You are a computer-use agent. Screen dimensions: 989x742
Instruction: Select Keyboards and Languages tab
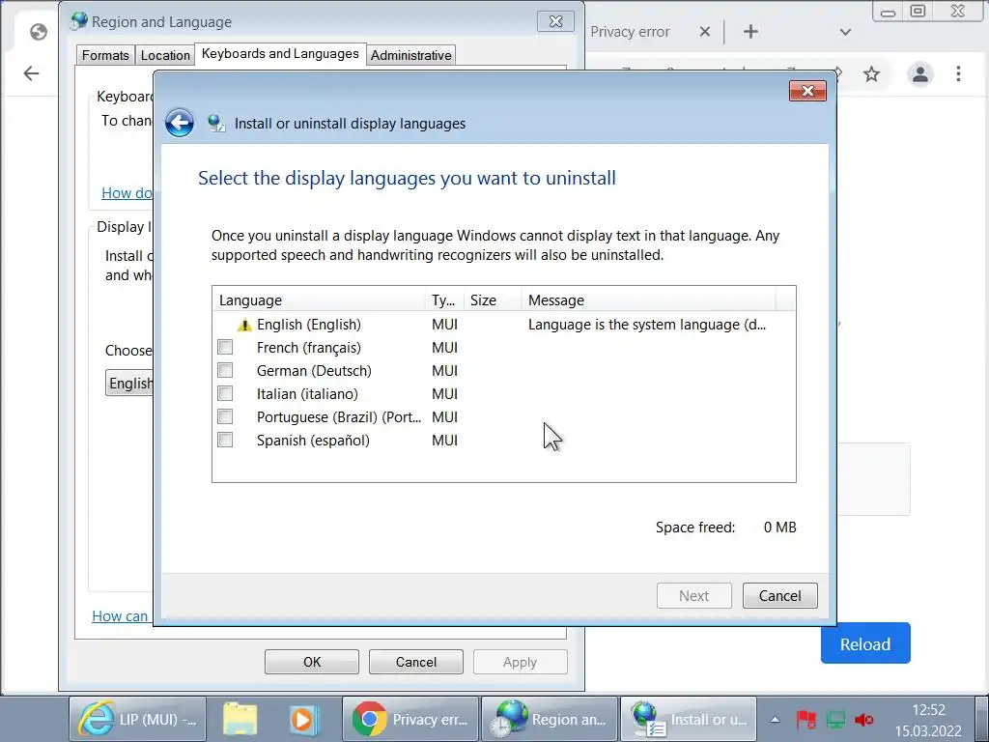[280, 54]
